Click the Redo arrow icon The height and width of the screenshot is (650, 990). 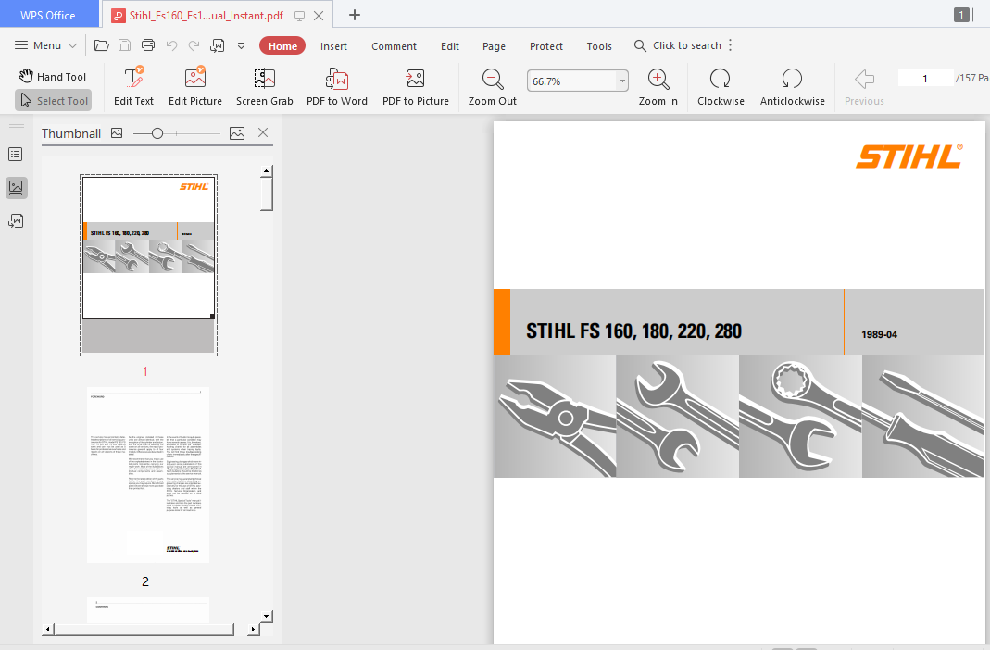[x=194, y=45]
